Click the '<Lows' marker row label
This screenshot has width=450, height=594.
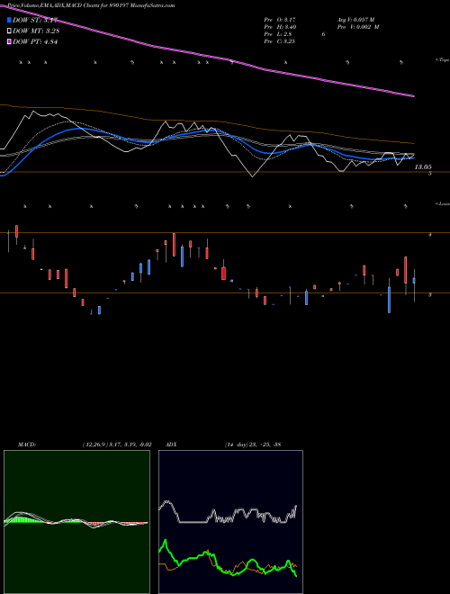point(442,203)
